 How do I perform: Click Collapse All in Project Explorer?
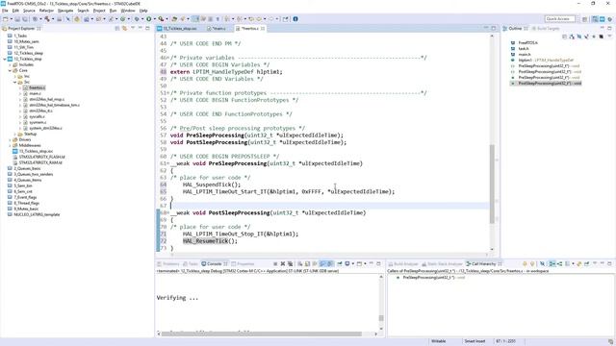117,29
